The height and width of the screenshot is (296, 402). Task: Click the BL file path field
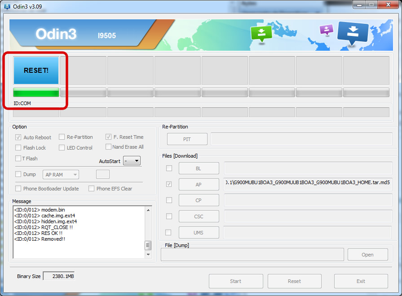pos(309,168)
